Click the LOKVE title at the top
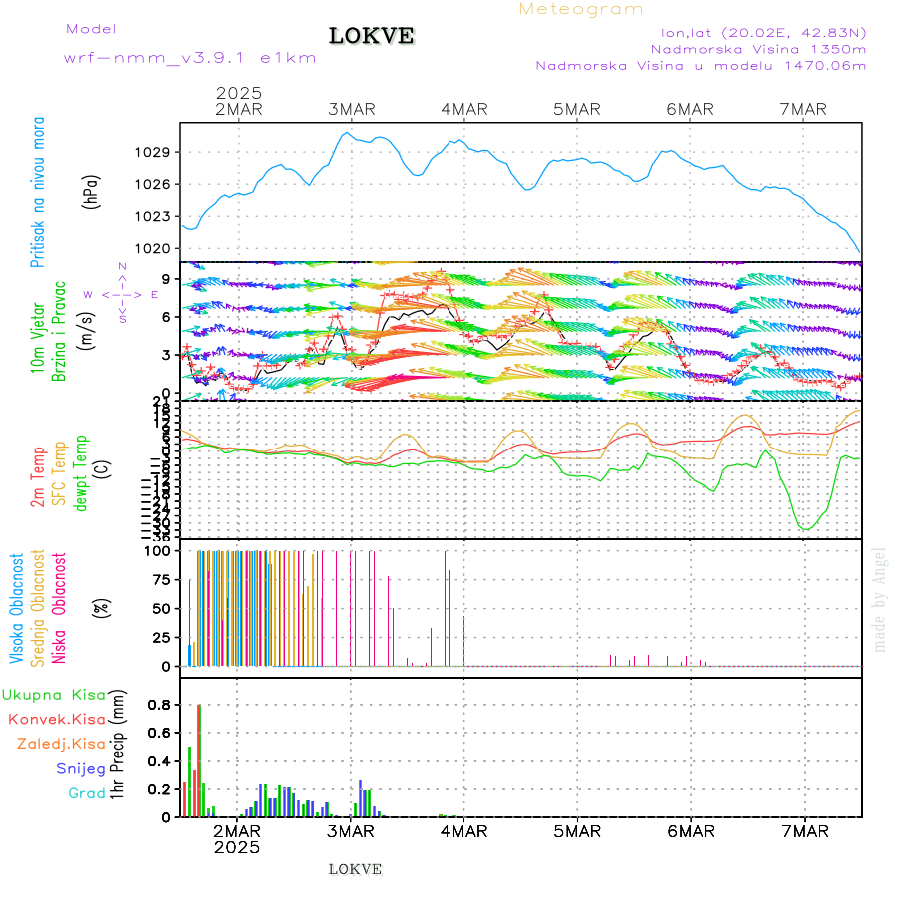 click(x=371, y=36)
